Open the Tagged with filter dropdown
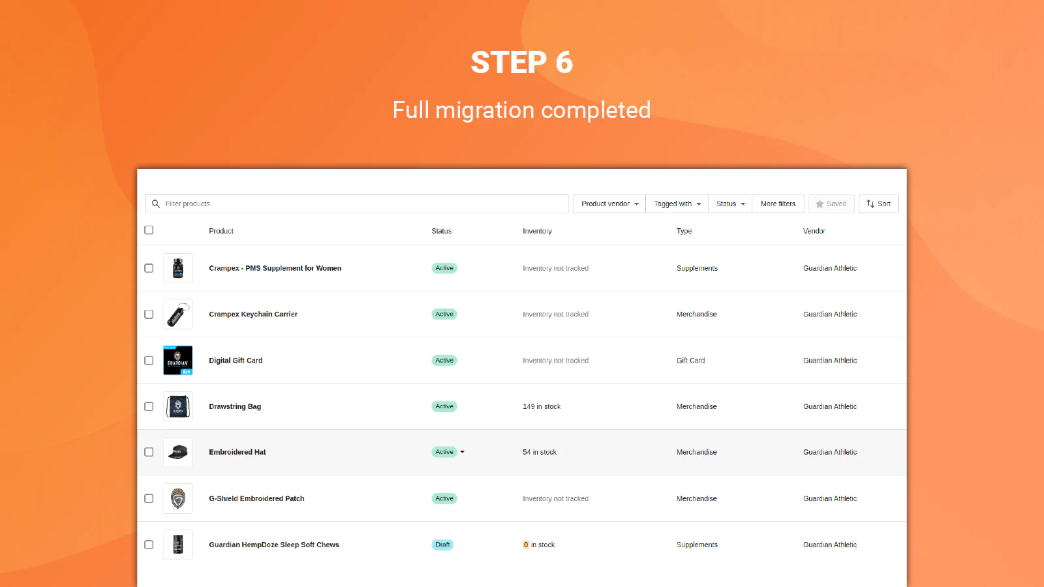Screen dimensions: 1044x587 coord(677,204)
